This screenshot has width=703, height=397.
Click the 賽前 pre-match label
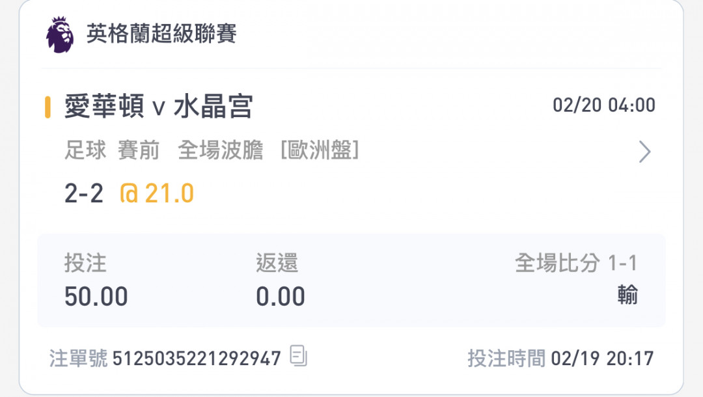[x=139, y=150]
